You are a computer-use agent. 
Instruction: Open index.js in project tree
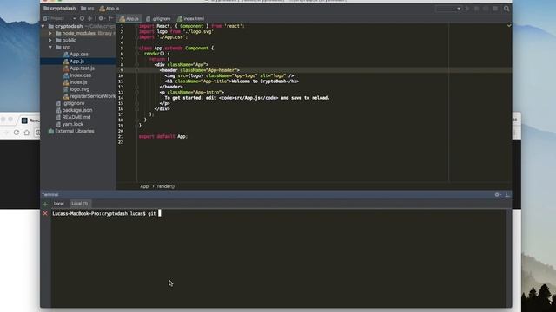(76, 82)
